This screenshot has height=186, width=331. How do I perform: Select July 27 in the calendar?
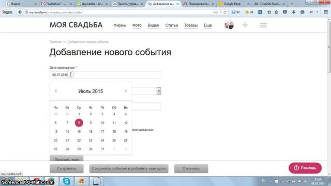pyautogui.click(x=56, y=149)
